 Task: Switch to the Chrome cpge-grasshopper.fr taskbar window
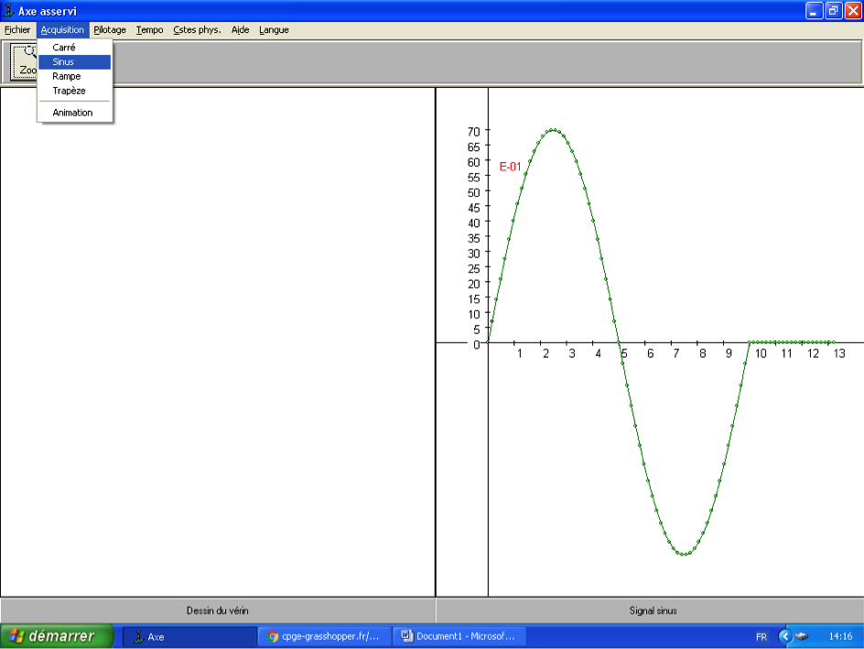325,637
